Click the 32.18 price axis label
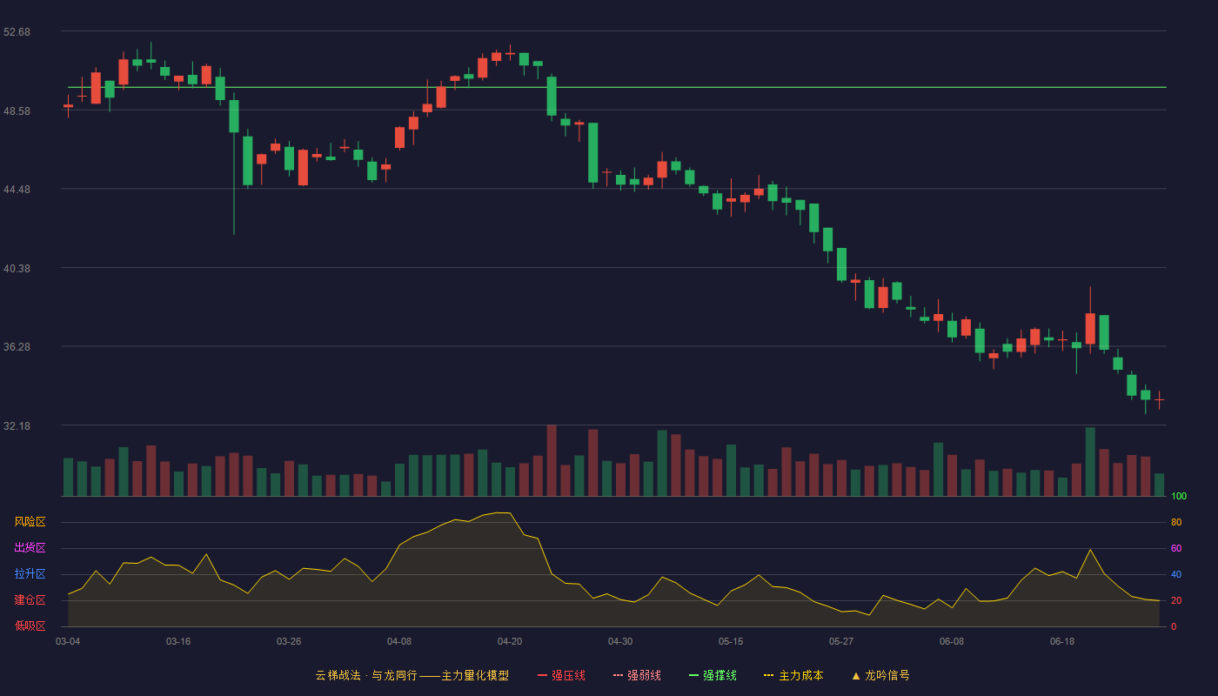 click(x=17, y=426)
